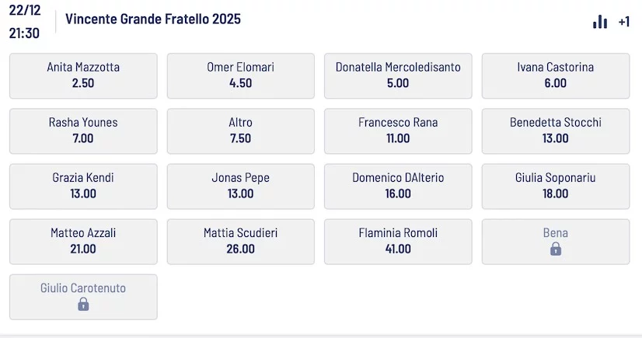Click the Altro 7.50 option
Screen dimensions: 642x338
[x=241, y=131]
